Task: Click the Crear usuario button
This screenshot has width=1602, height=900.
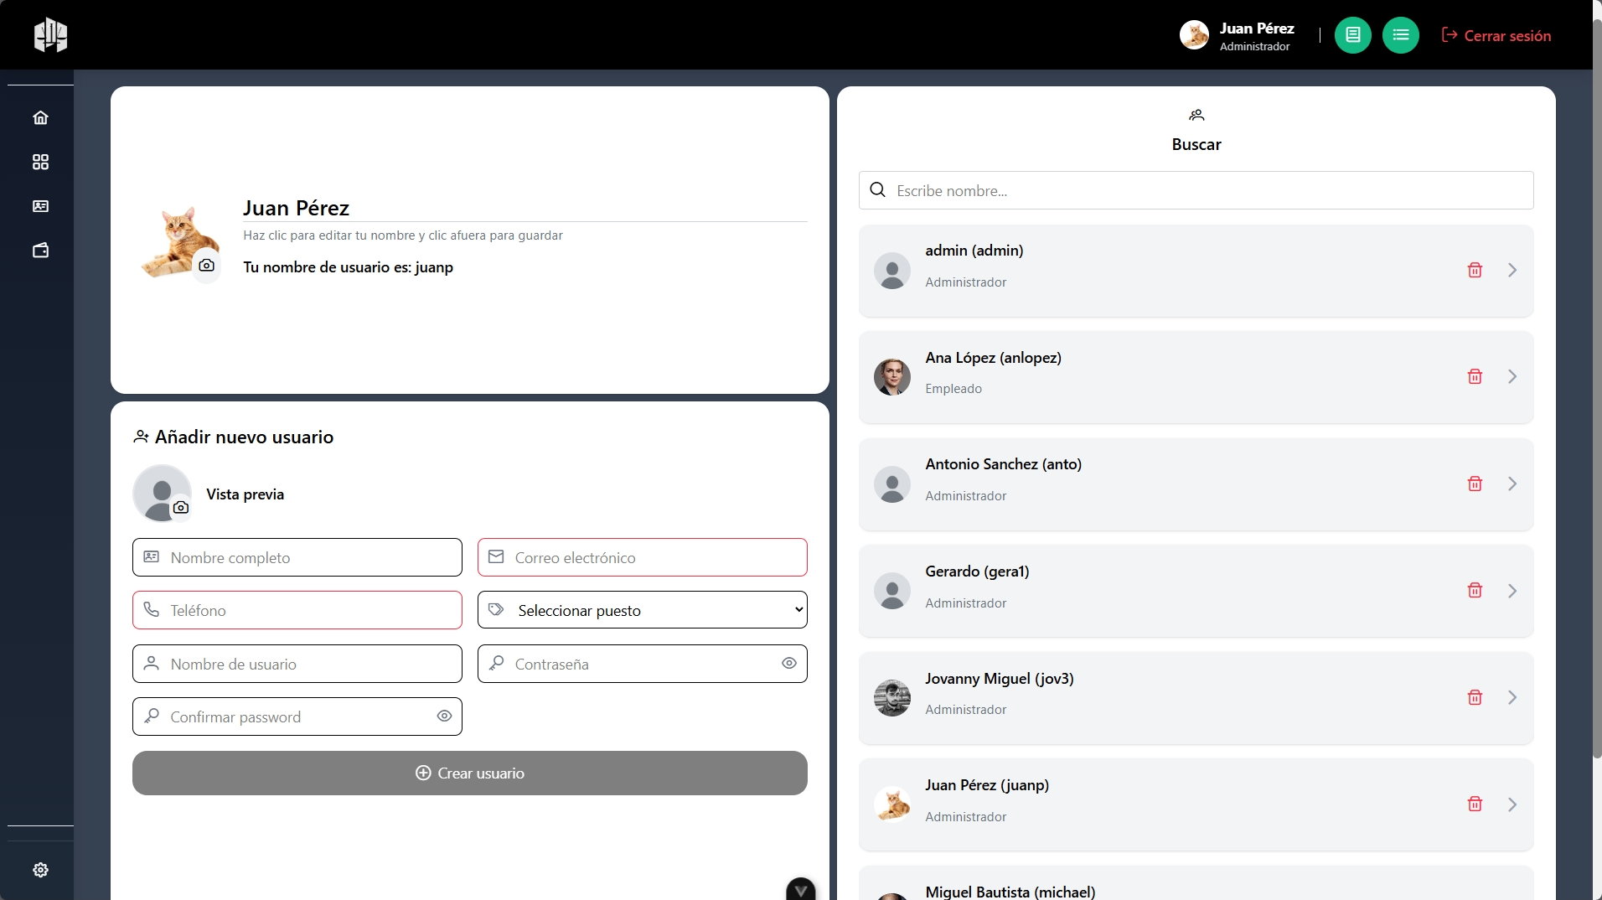Action: [x=470, y=773]
